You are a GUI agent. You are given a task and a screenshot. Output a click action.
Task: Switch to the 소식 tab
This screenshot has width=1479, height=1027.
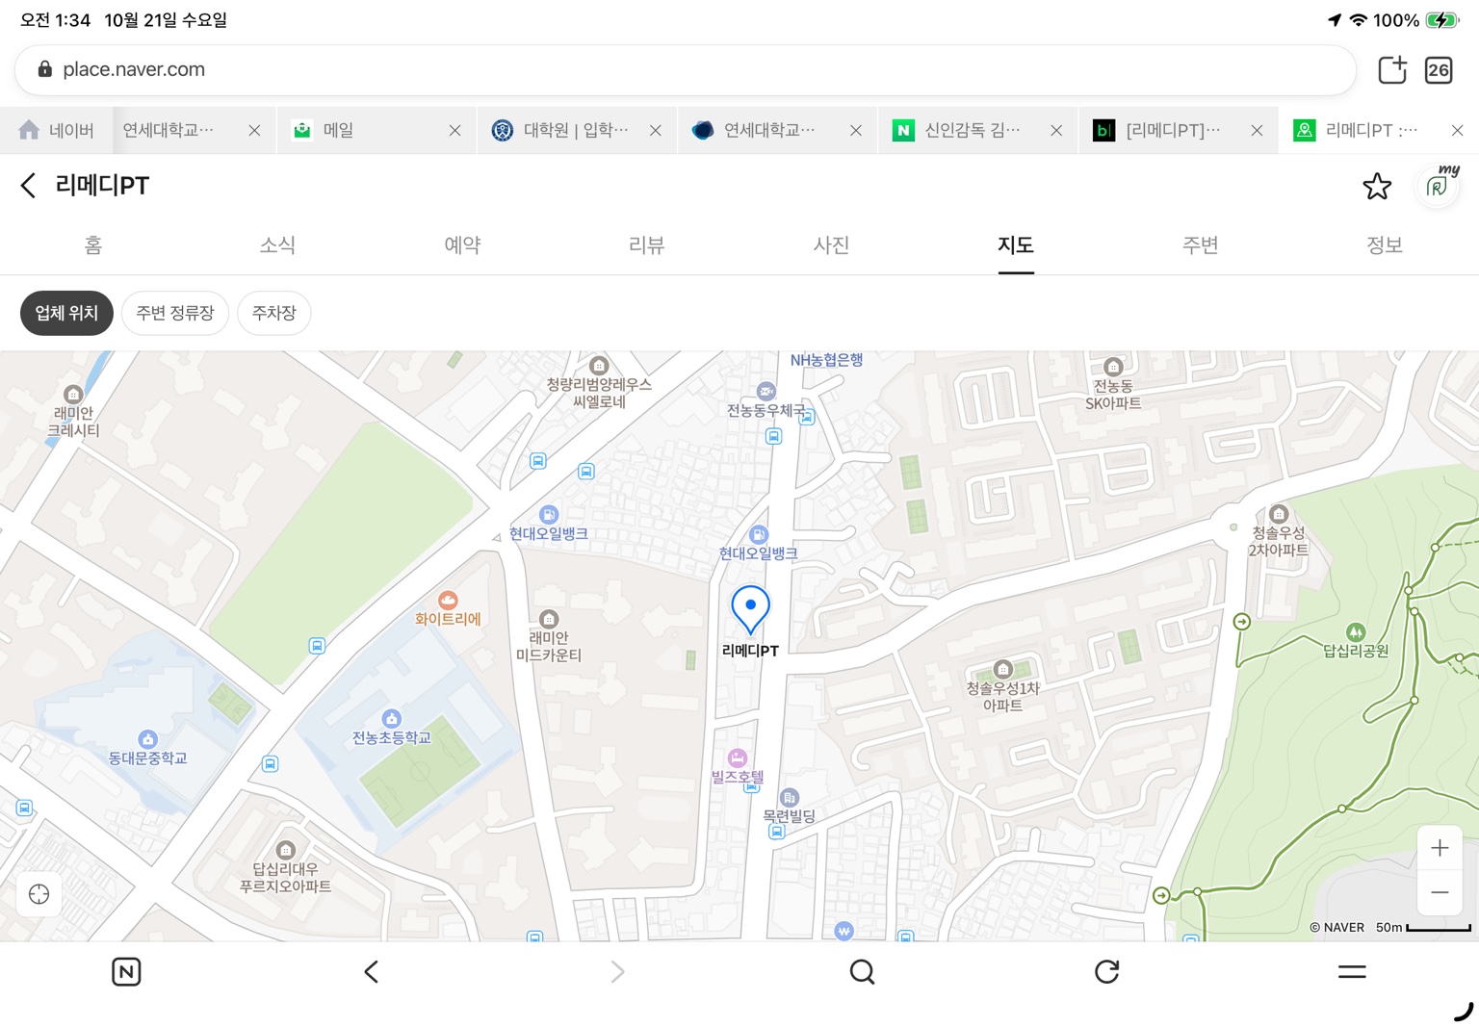point(277,245)
